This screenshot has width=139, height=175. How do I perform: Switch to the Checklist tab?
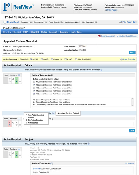[x=17, y=32]
